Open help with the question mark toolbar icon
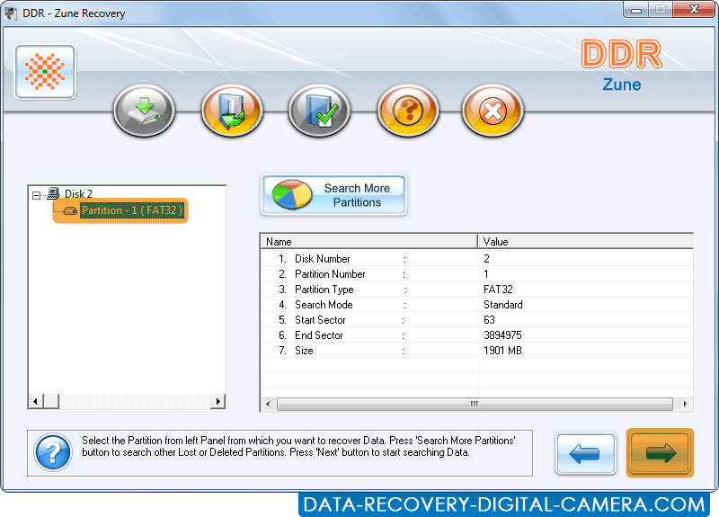Image resolution: width=719 pixels, height=517 pixels. 408,111
